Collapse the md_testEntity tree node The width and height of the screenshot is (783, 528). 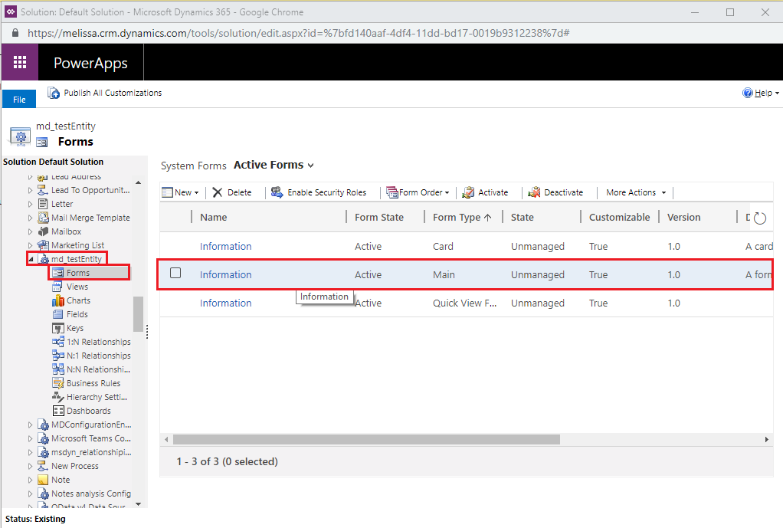[x=31, y=259]
